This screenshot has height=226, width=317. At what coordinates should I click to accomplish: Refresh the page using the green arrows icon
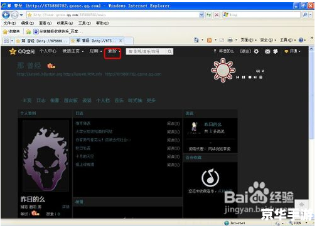pos(208,14)
